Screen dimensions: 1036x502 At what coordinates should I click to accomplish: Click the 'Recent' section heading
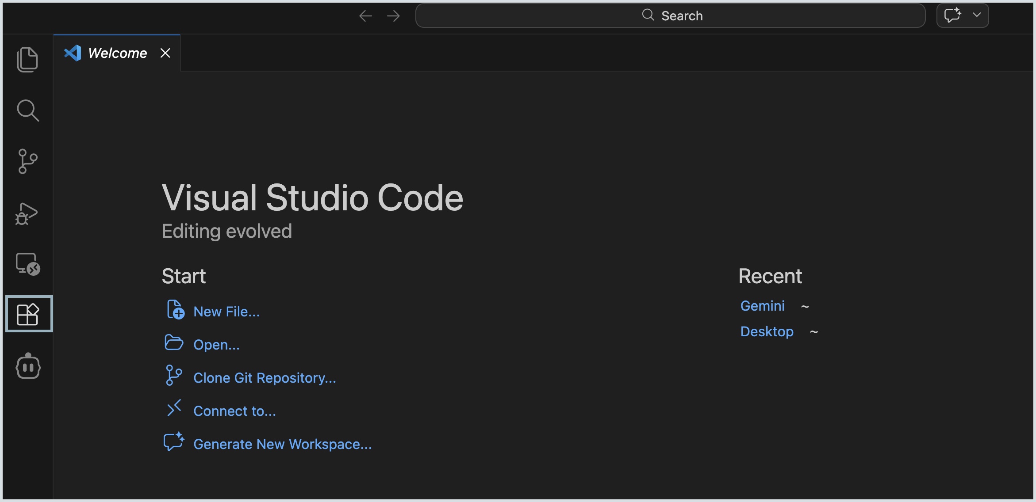tap(770, 276)
